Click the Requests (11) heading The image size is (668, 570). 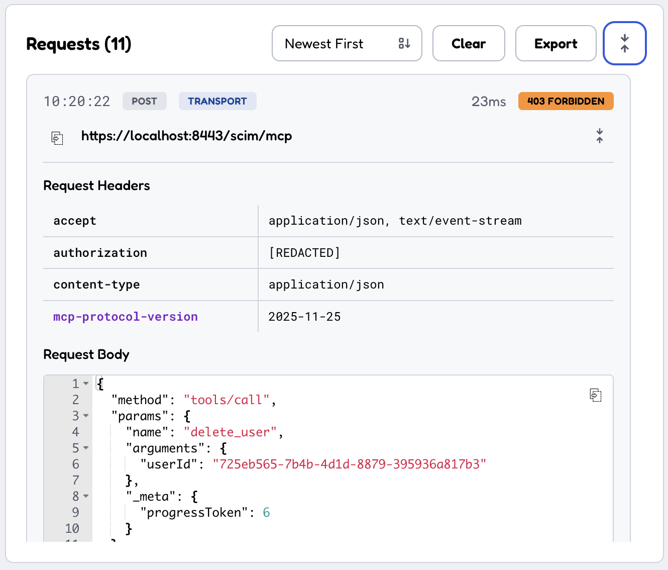coord(79,44)
